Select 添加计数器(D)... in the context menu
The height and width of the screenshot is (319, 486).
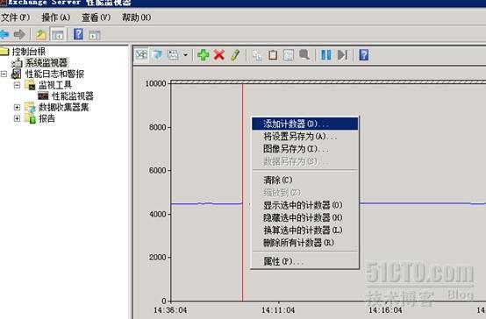tap(304, 124)
